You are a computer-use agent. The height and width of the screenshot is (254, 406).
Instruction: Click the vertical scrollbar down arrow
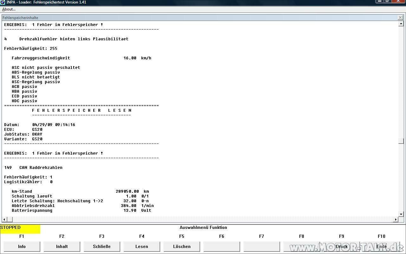click(x=401, y=214)
